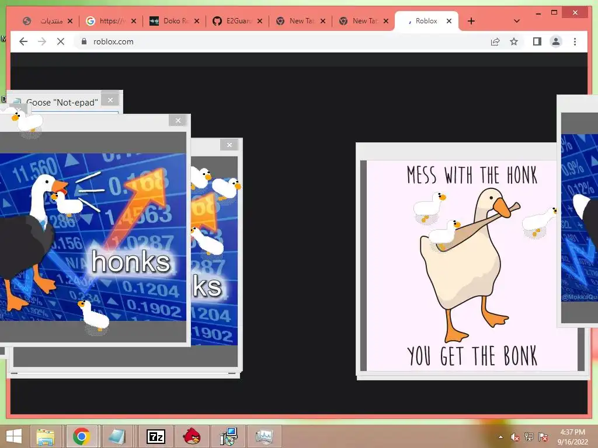
Task: Open the Angry Birds taskbar icon
Action: [192, 436]
